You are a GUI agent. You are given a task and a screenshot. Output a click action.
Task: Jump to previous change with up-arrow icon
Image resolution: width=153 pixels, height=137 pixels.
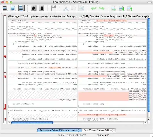click(130, 8)
